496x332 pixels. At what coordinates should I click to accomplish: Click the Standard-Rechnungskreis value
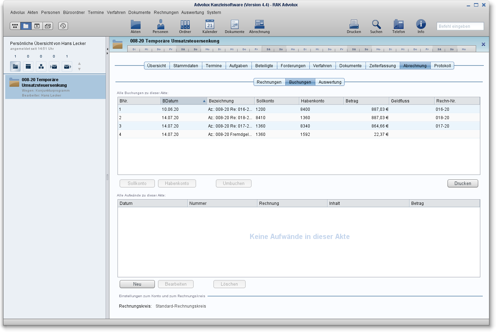pos(181,306)
